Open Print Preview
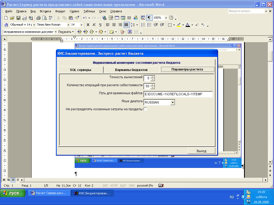This screenshot has width=274, height=205. point(45,18)
